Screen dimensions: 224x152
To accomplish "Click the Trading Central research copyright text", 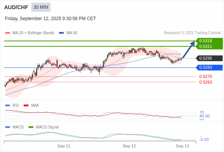I will coord(192,33).
